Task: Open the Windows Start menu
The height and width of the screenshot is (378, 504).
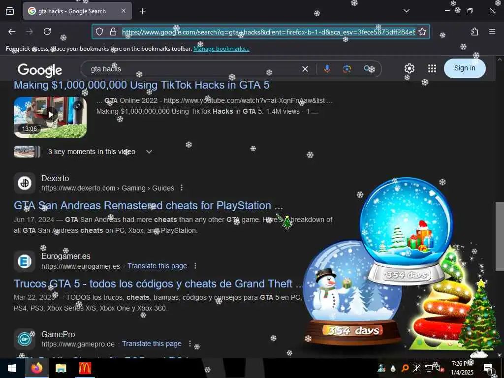Action: coord(12,368)
